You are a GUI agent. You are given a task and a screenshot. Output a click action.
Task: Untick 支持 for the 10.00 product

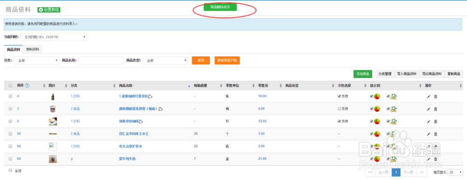point(339,96)
